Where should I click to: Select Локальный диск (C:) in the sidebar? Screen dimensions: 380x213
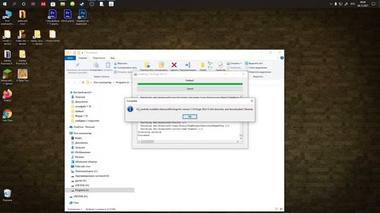(x=86, y=171)
